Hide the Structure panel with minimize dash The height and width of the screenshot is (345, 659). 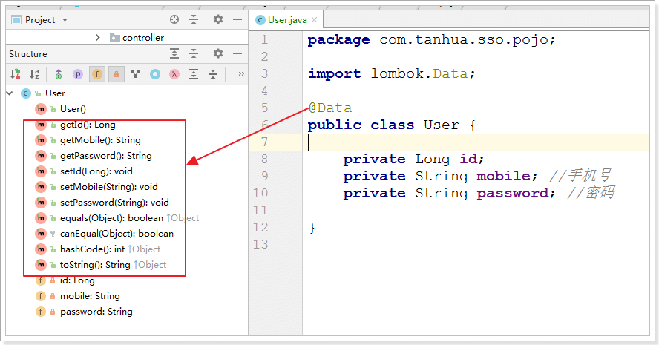(x=237, y=53)
